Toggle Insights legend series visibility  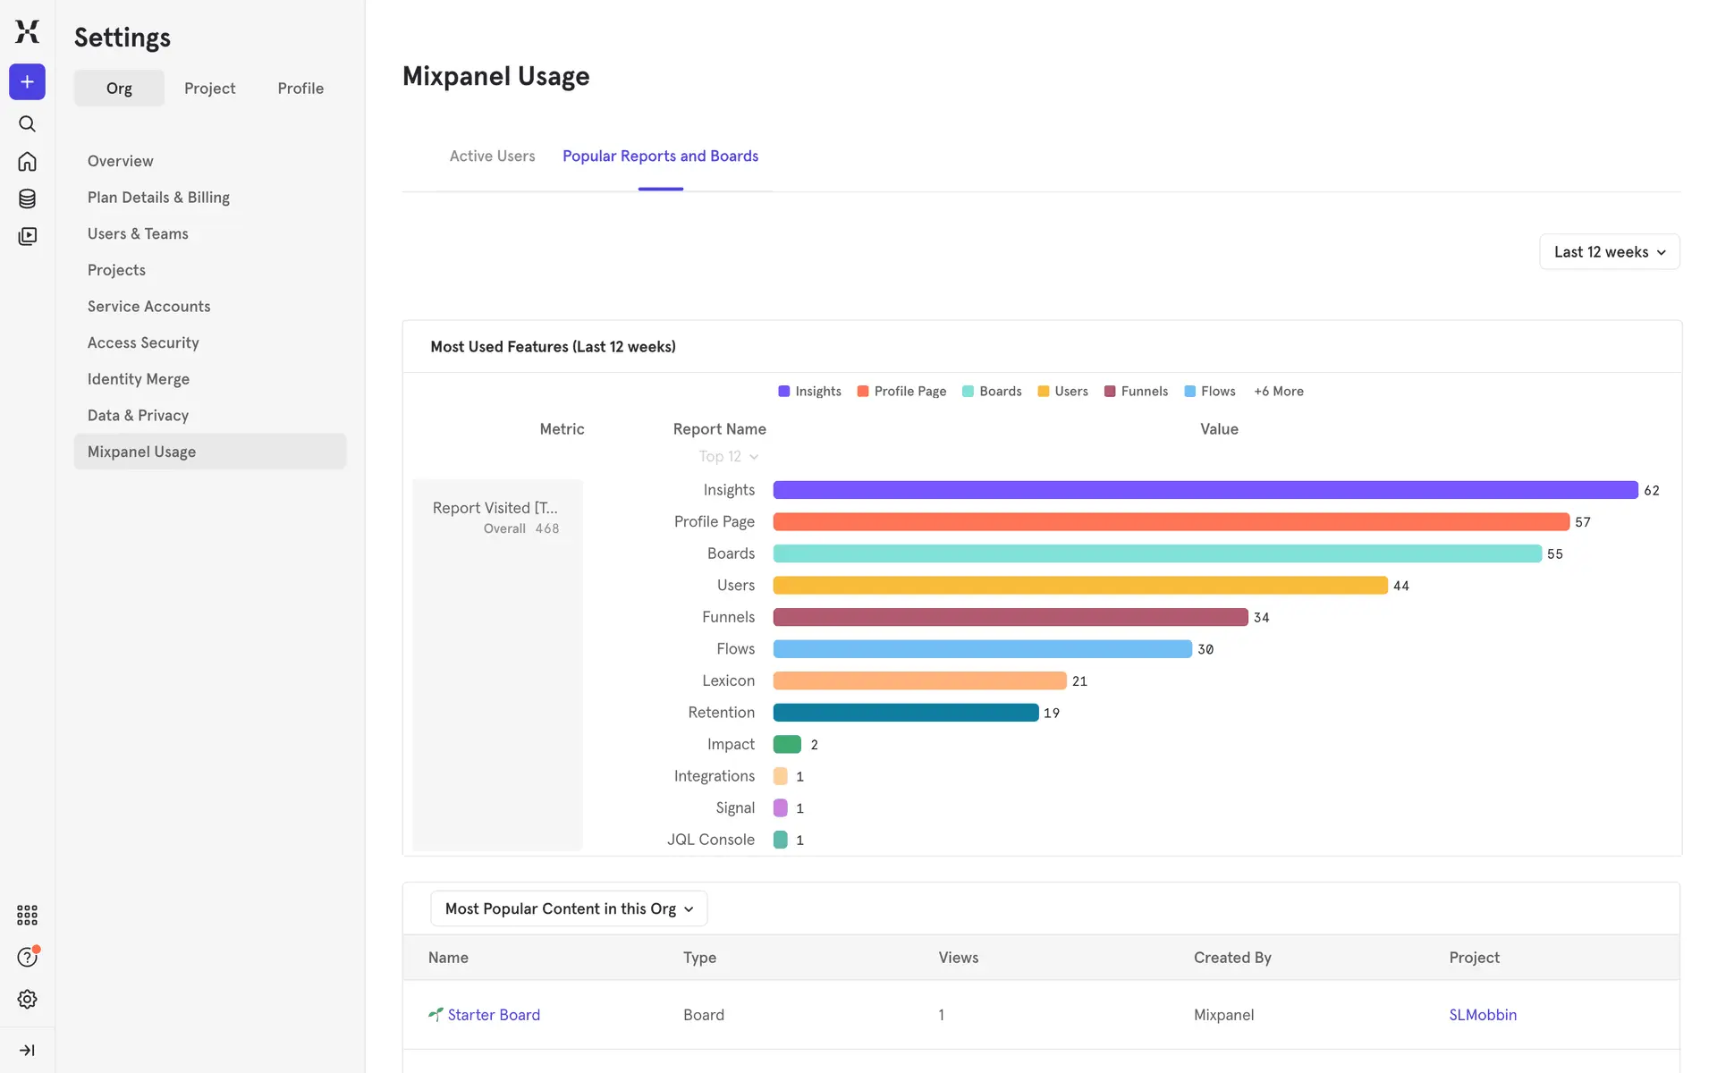point(809,392)
